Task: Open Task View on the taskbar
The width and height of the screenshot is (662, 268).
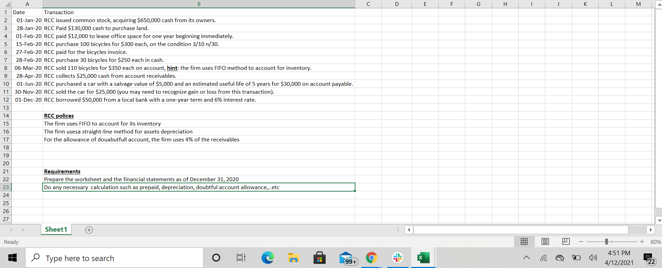Action: (x=241, y=258)
